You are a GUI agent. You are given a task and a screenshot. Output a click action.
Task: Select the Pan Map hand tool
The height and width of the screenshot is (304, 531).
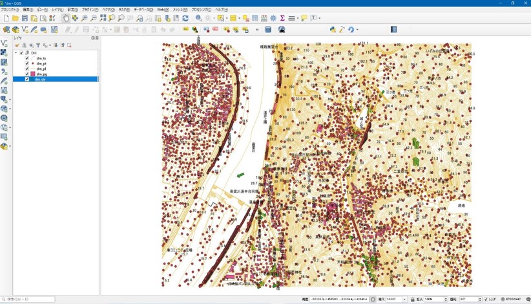pyautogui.click(x=66, y=18)
